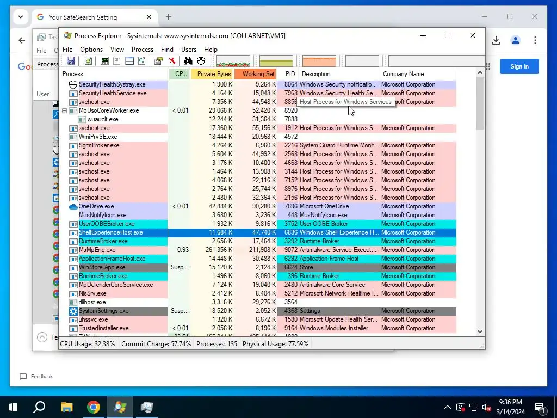Select the dllhost.exe process
Image resolution: width=557 pixels, height=418 pixels.
[x=92, y=302]
